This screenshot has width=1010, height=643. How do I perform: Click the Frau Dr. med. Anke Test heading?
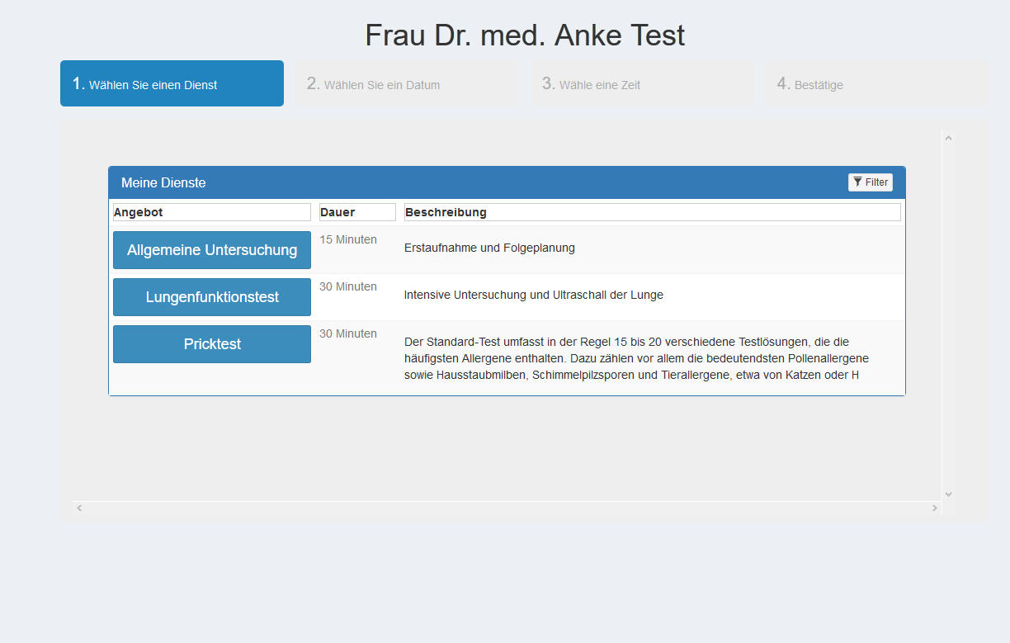click(525, 35)
